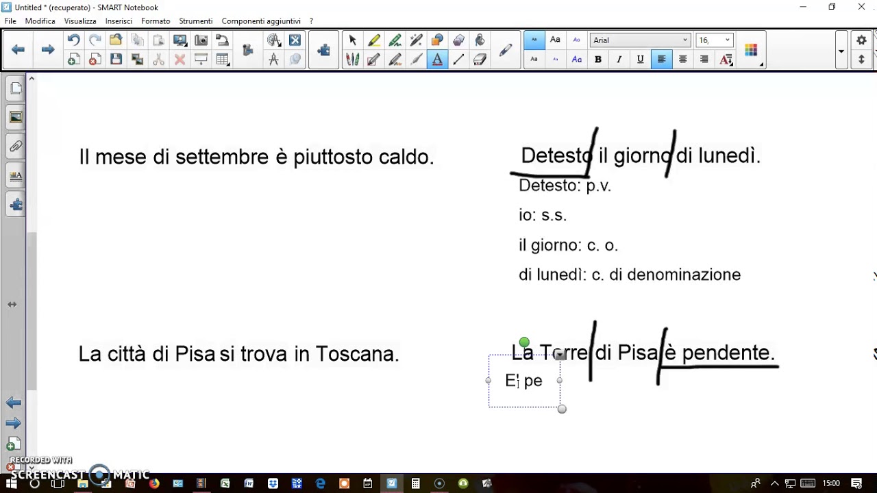877x493 pixels.
Task: Open the Gallery sidebar tab
Action: (16, 118)
